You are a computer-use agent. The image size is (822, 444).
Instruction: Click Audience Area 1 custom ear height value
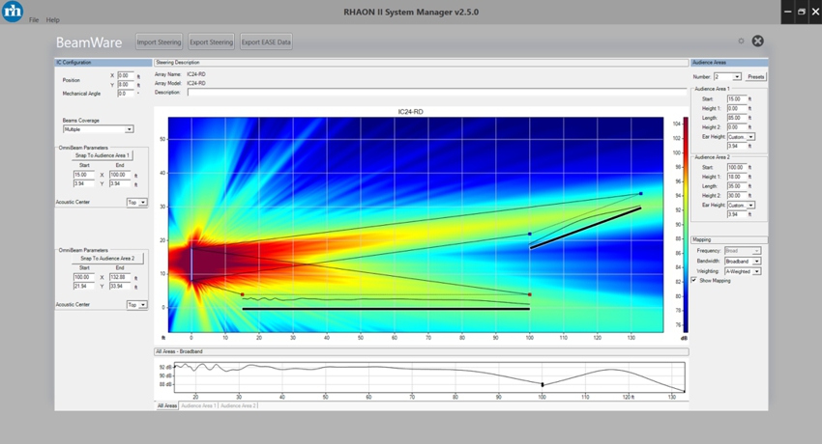[x=737, y=146]
